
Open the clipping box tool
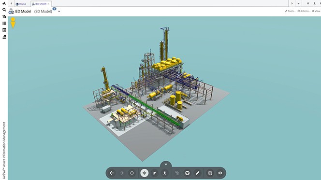(x=187, y=173)
